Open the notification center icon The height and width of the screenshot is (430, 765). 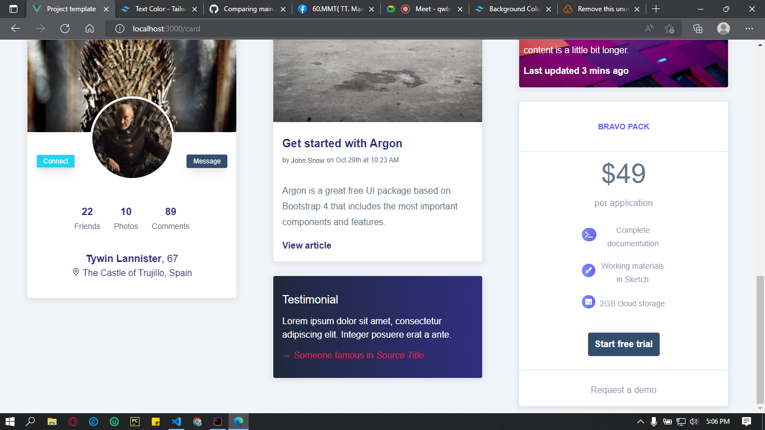pyautogui.click(x=747, y=422)
